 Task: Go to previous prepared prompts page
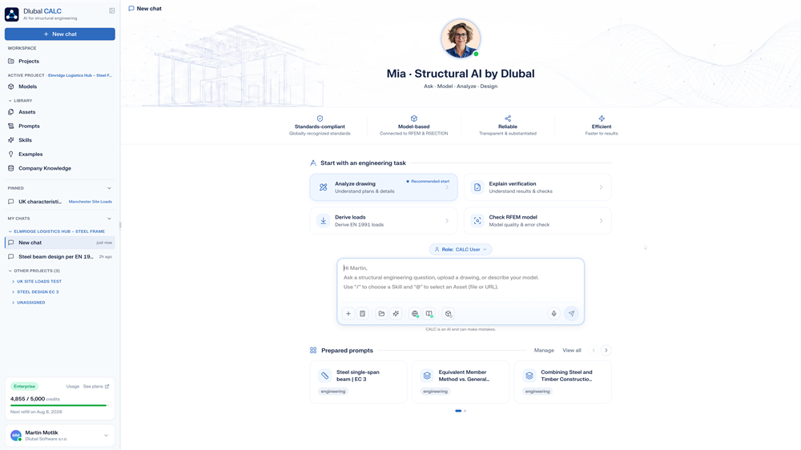(594, 351)
